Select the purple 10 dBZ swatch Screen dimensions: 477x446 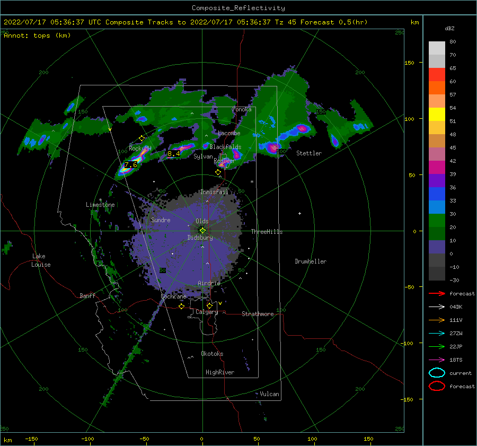click(437, 247)
